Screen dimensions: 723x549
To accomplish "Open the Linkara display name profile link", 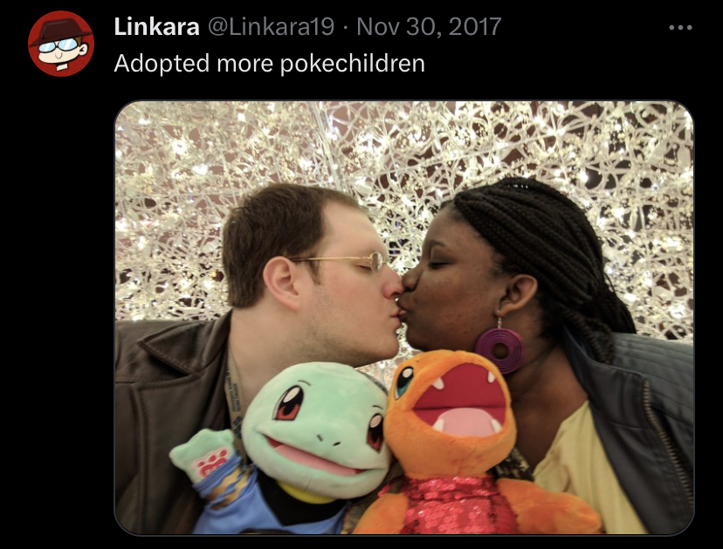I will point(156,26).
